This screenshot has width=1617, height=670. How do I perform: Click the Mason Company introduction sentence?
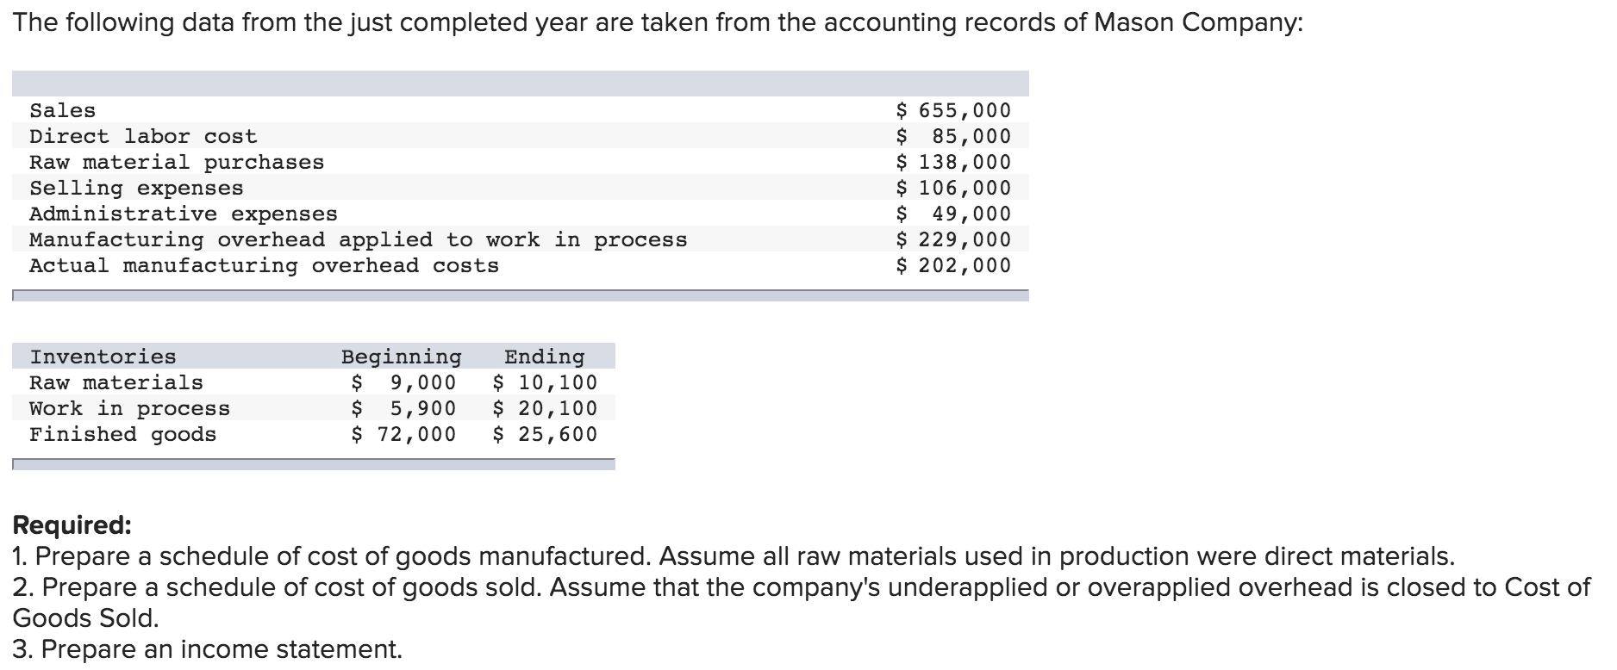tap(658, 23)
